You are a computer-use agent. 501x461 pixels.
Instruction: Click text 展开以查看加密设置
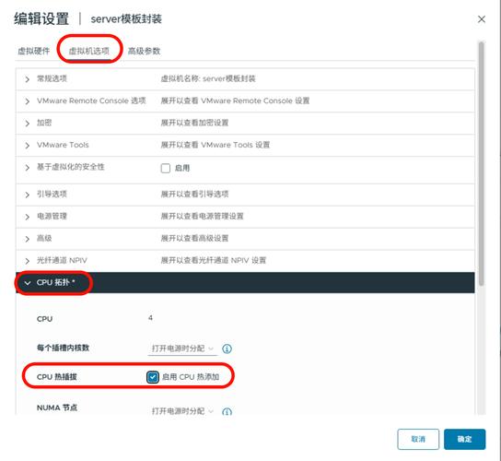[194, 123]
